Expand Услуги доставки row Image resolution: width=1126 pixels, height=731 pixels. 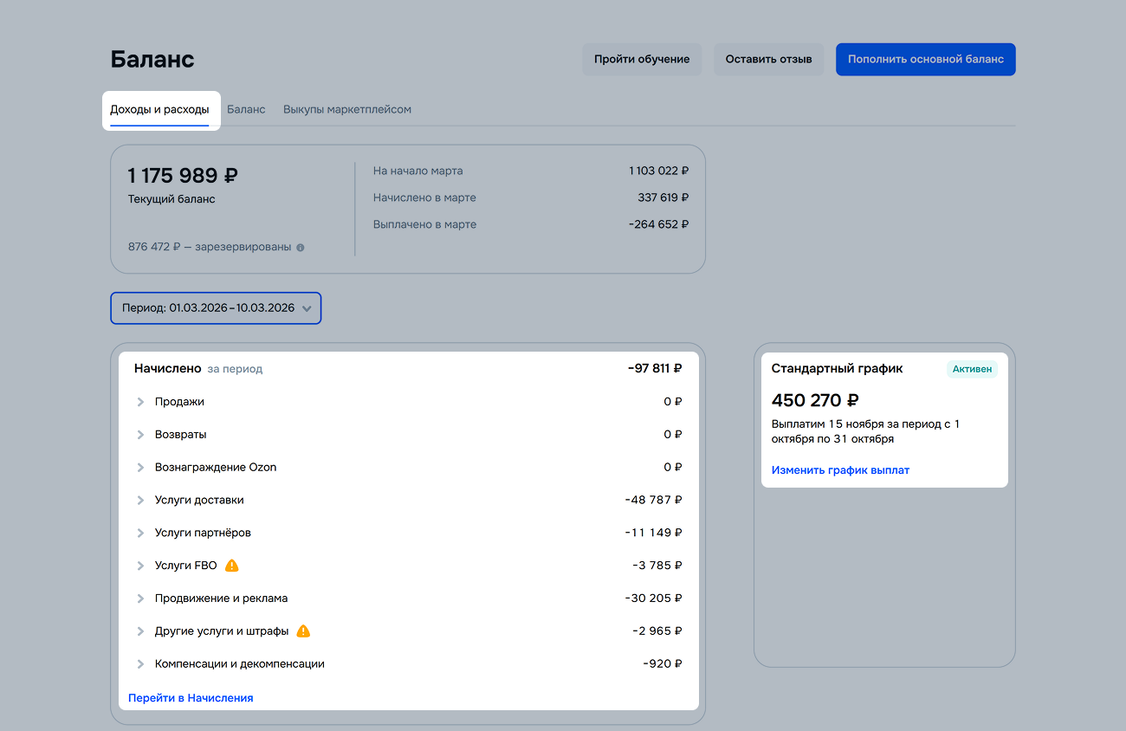[x=140, y=501]
